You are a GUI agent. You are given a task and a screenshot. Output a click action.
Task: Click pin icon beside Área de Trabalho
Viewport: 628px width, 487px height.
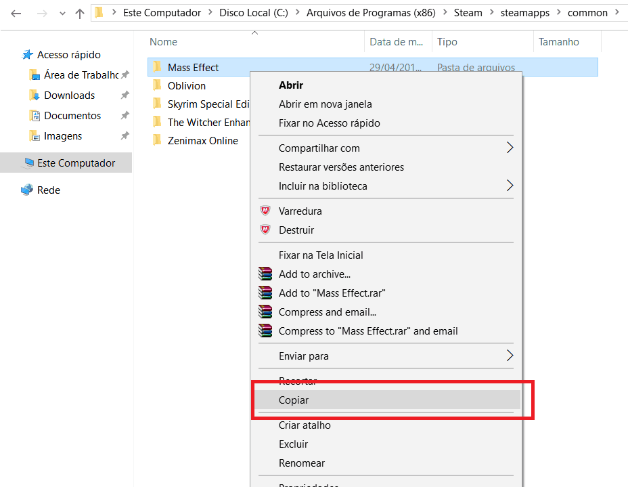(x=125, y=75)
